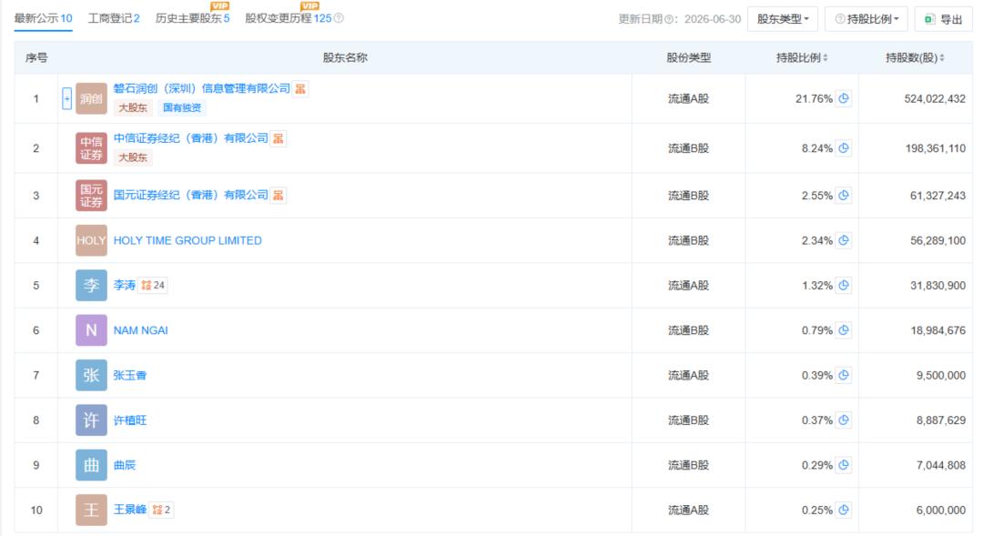Open shareholder 张玉香 link

(x=130, y=376)
